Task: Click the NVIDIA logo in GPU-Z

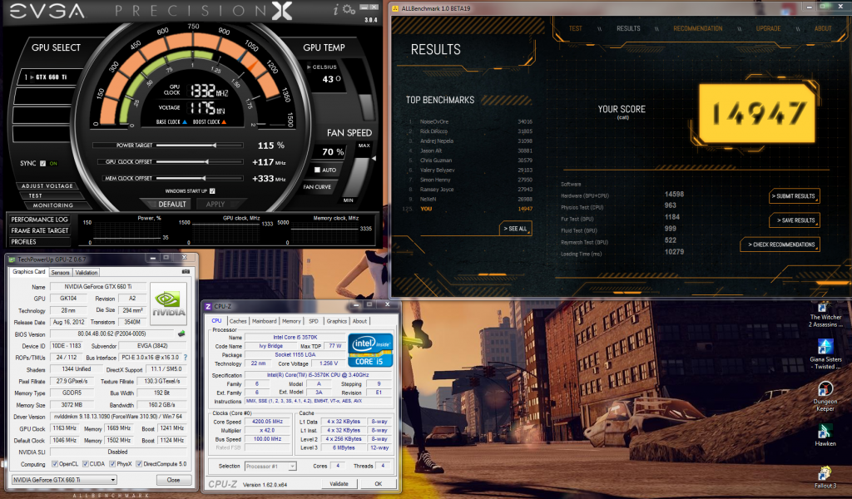Action: [x=168, y=304]
